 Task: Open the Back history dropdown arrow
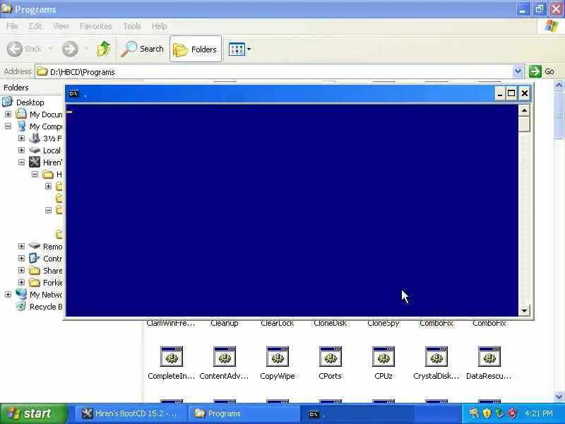pyautogui.click(x=50, y=49)
